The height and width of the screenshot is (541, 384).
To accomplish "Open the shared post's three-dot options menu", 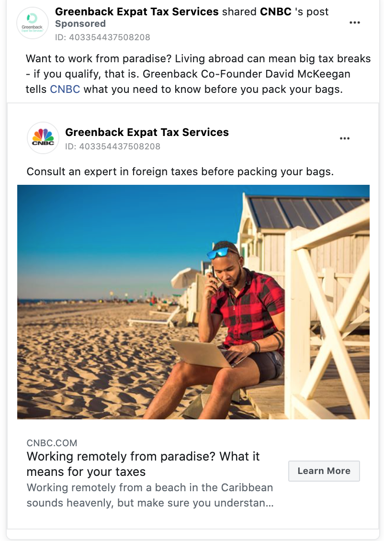I will 345,138.
